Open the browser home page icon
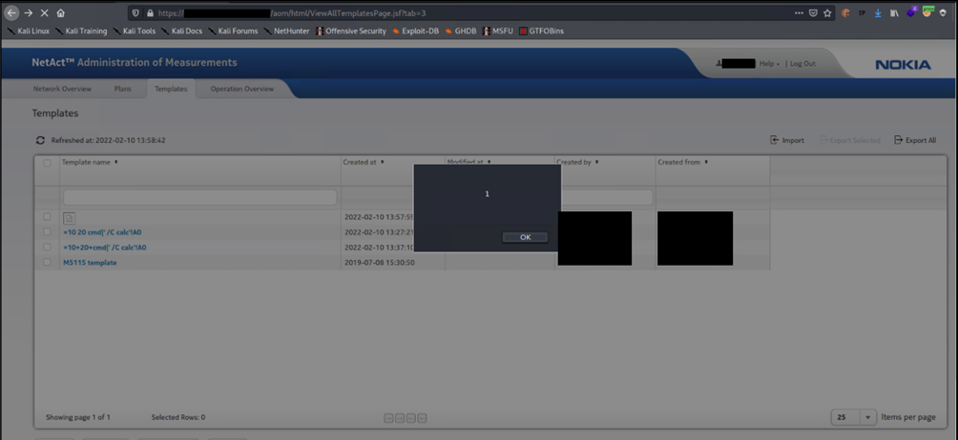This screenshot has height=440, width=958. [x=60, y=12]
